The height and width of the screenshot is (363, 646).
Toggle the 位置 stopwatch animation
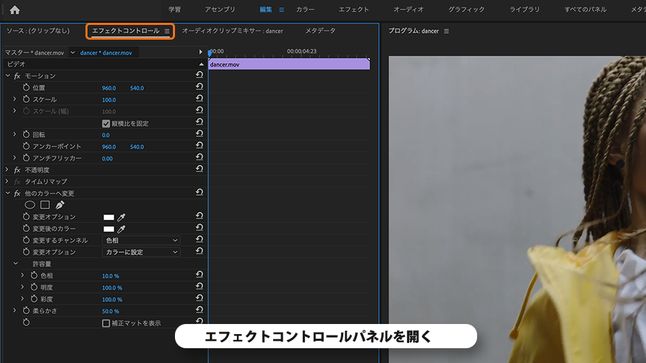click(x=26, y=87)
